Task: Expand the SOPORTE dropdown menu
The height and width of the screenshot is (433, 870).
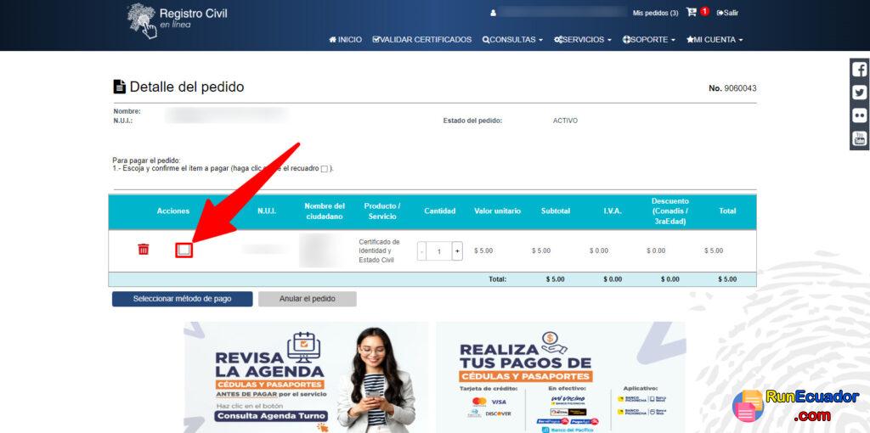Action: coord(648,39)
